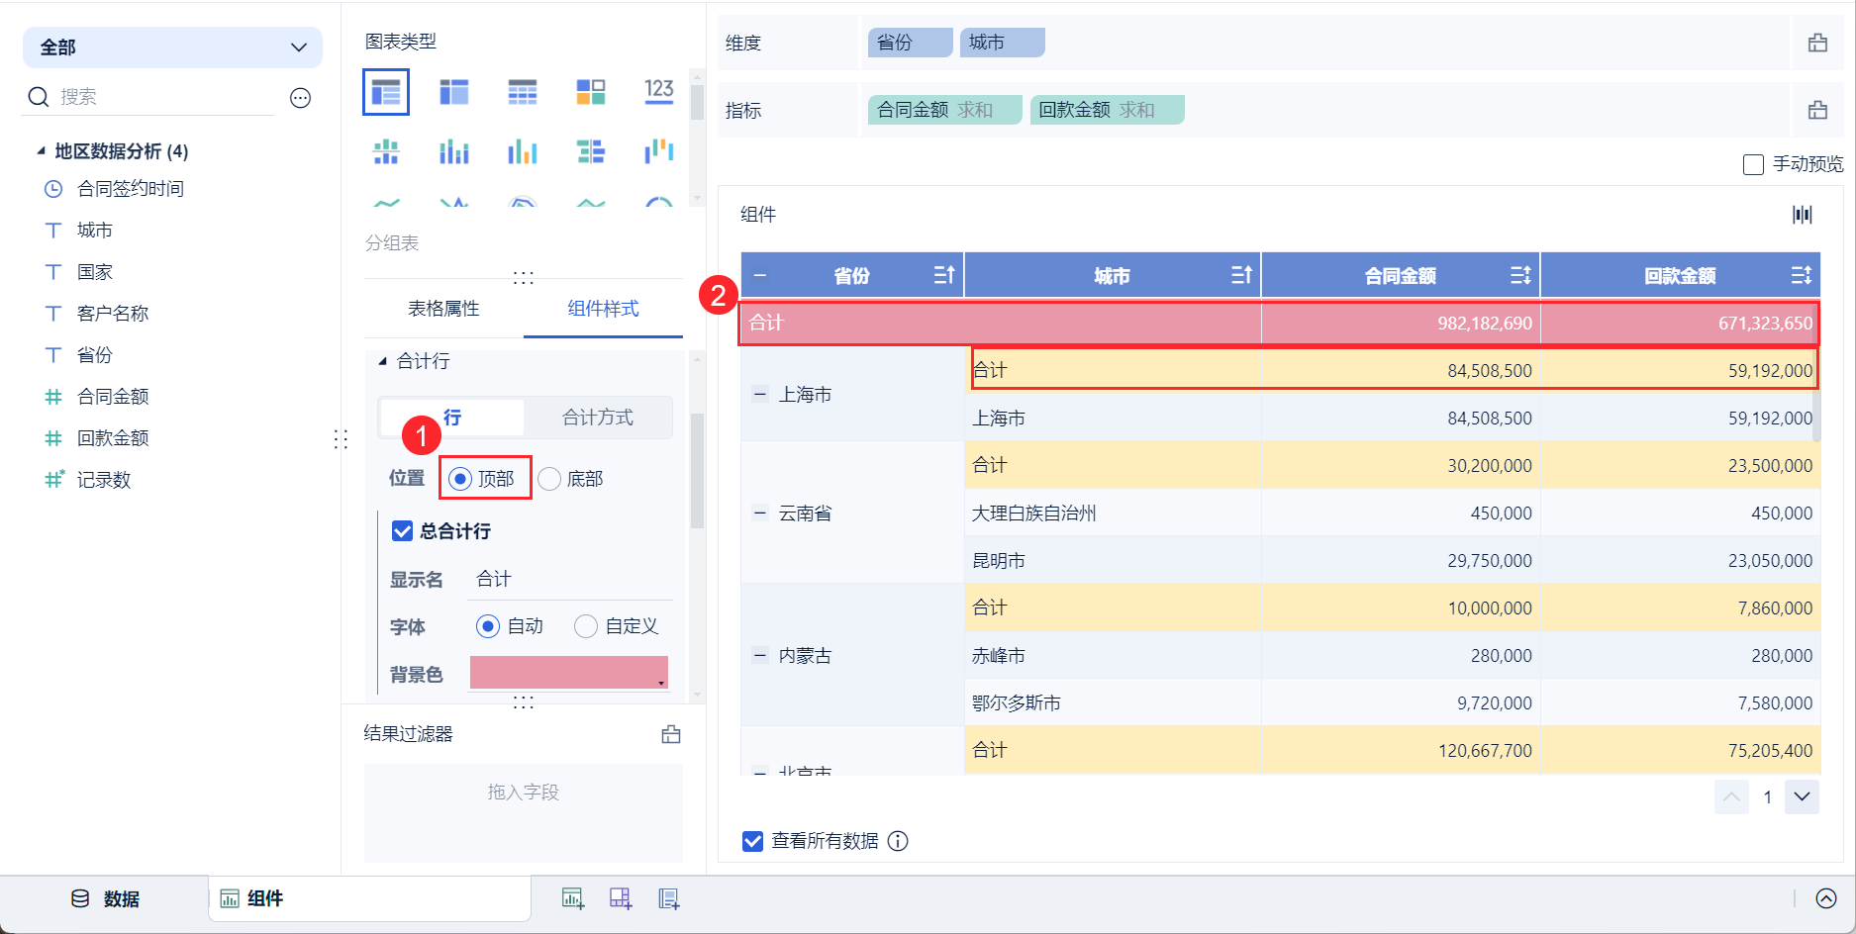1856x934 pixels.
Task: Click the 城市 dimension pill
Action: 1002,43
